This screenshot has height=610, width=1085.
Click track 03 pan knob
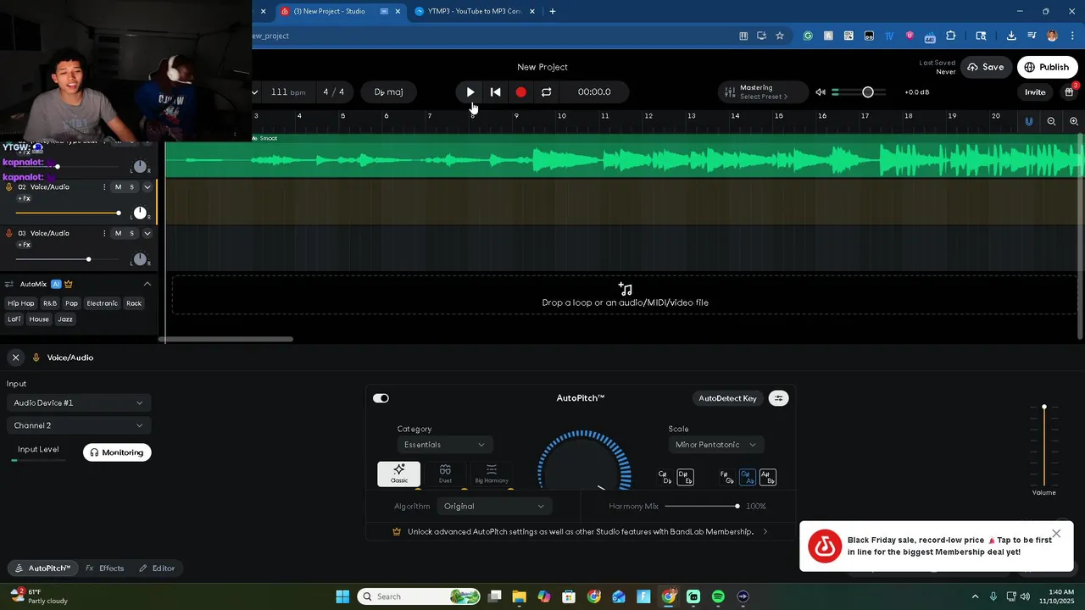coord(140,259)
